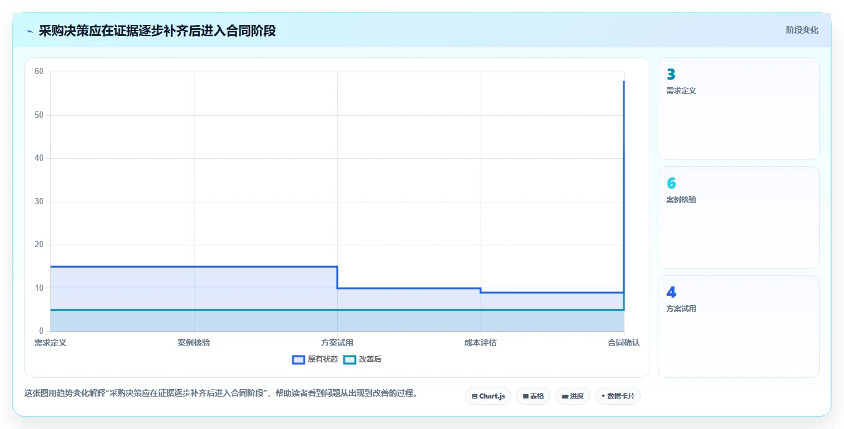Click the description text below the chart
The height and width of the screenshot is (429, 844).
click(221, 394)
